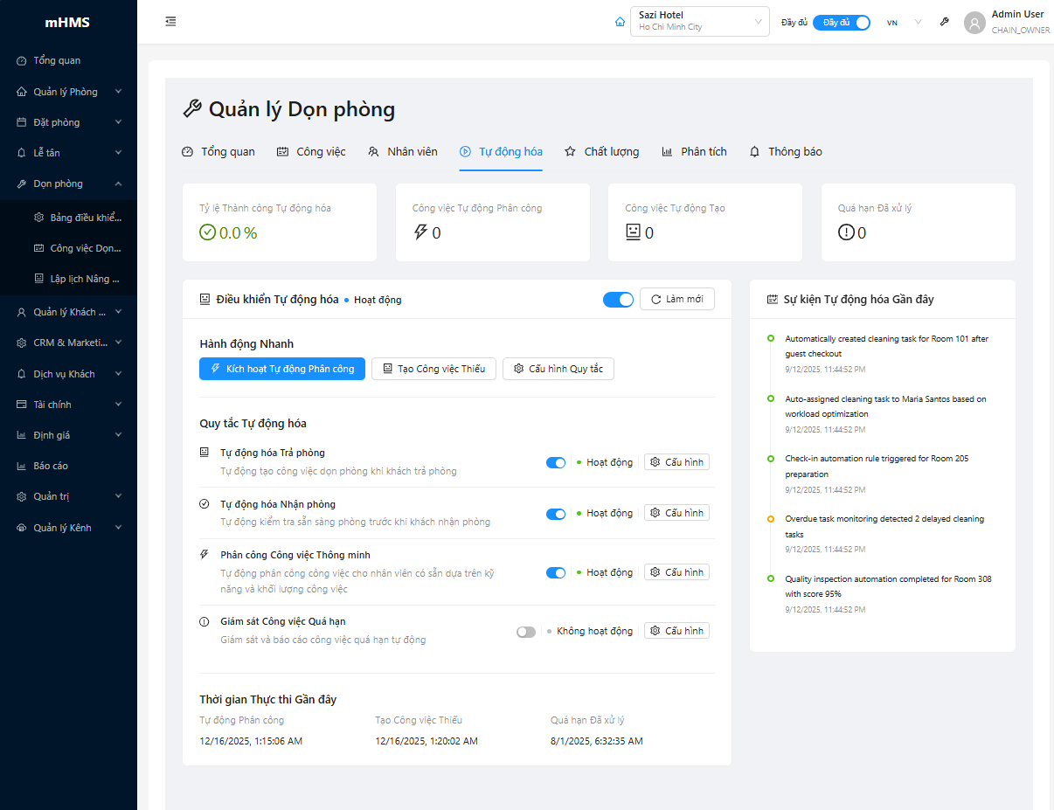Click Cấu hình for Phân công Công việc Thông minh

click(676, 572)
